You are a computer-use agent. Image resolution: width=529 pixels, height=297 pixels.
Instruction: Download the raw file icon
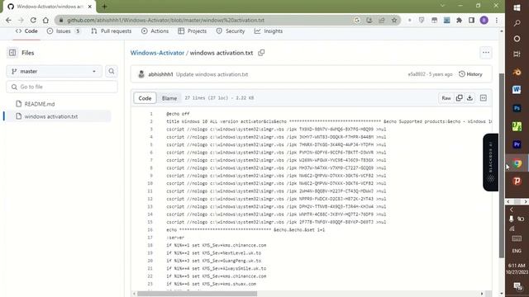pyautogui.click(x=469, y=98)
